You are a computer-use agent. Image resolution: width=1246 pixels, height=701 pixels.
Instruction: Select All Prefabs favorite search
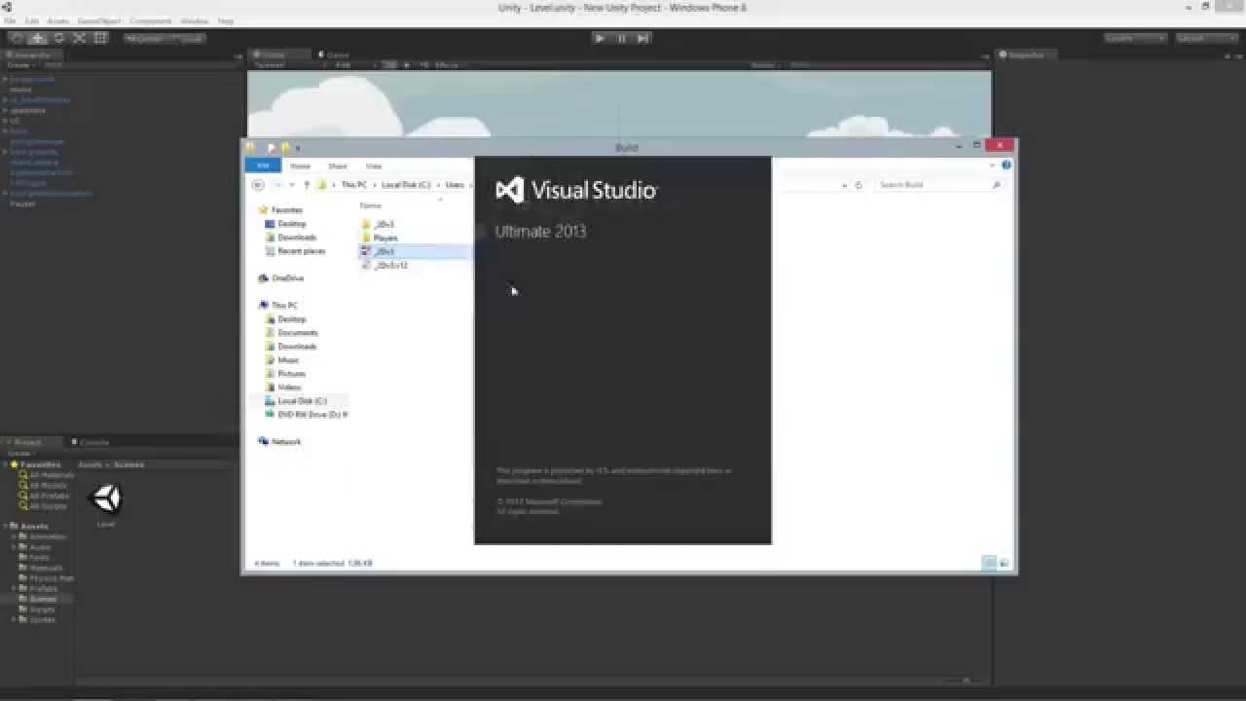point(47,496)
